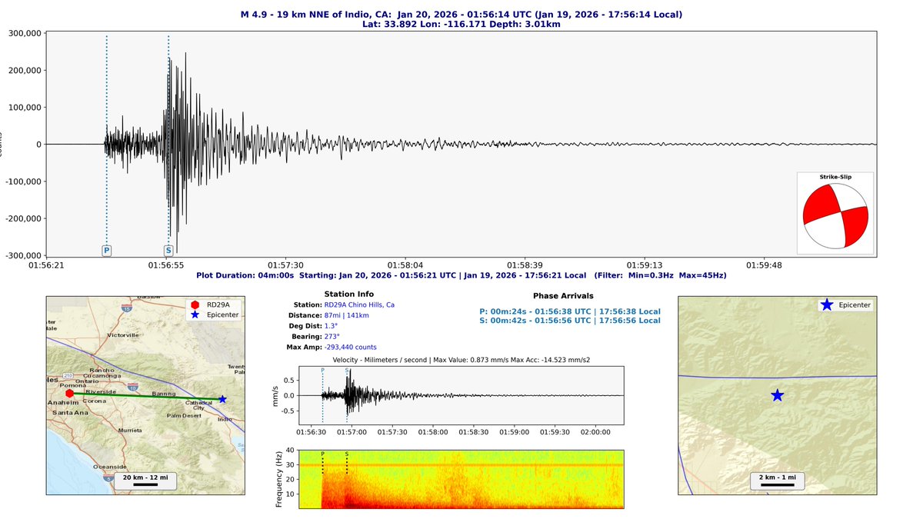
Task: Click the Riverside label on the regional map
Action: [x=101, y=391]
